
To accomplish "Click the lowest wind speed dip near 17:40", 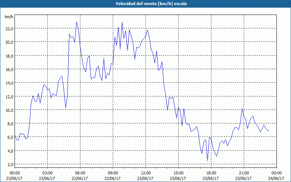I will pos(207,161).
